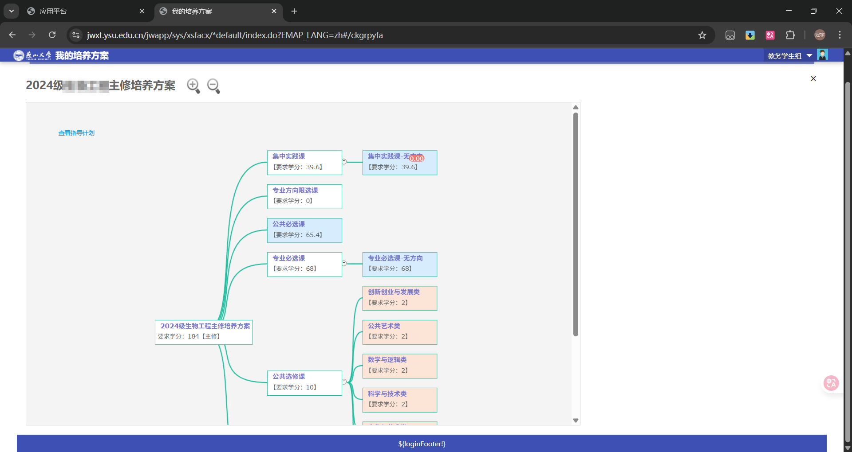Click the floating translate icon at right edge
852x452 pixels.
pyautogui.click(x=831, y=383)
